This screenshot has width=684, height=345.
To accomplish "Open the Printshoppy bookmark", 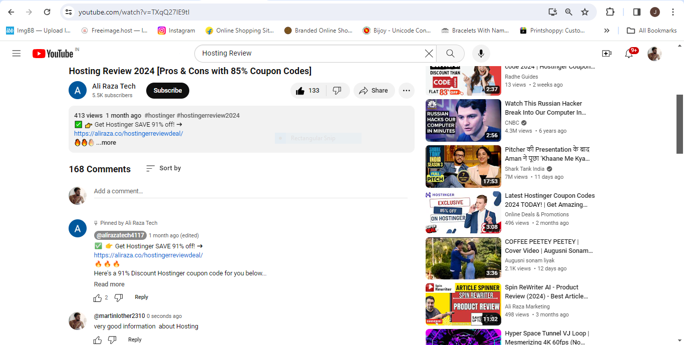I will [552, 31].
